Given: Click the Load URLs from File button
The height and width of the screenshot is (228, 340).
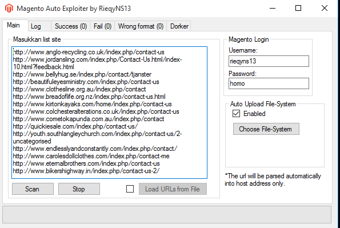Looking at the screenshot, I should pyautogui.click(x=173, y=189).
